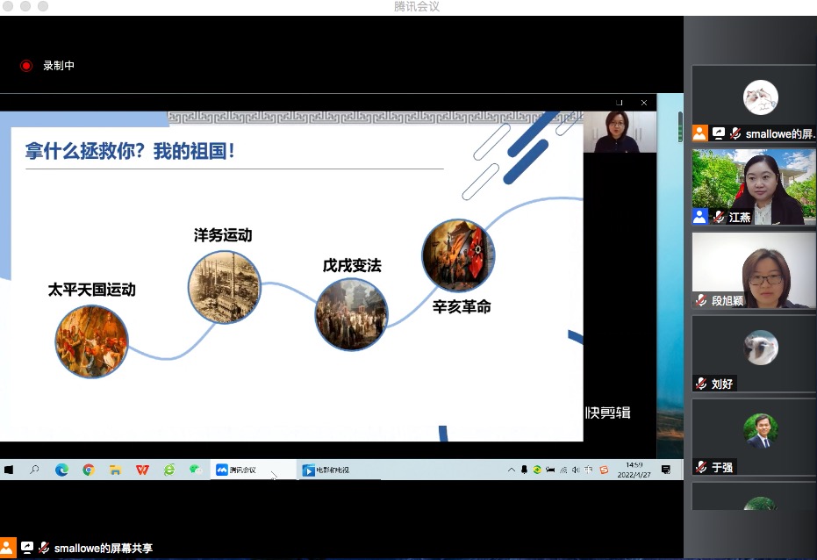Open the calendar by clicking the date
This screenshot has height=560, width=817.
[634, 470]
